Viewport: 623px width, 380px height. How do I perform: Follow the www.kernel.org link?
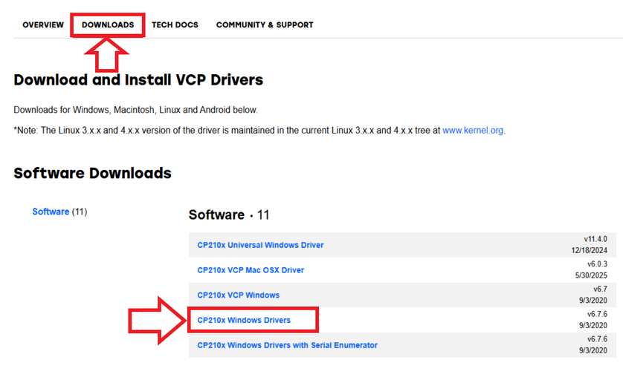point(473,130)
